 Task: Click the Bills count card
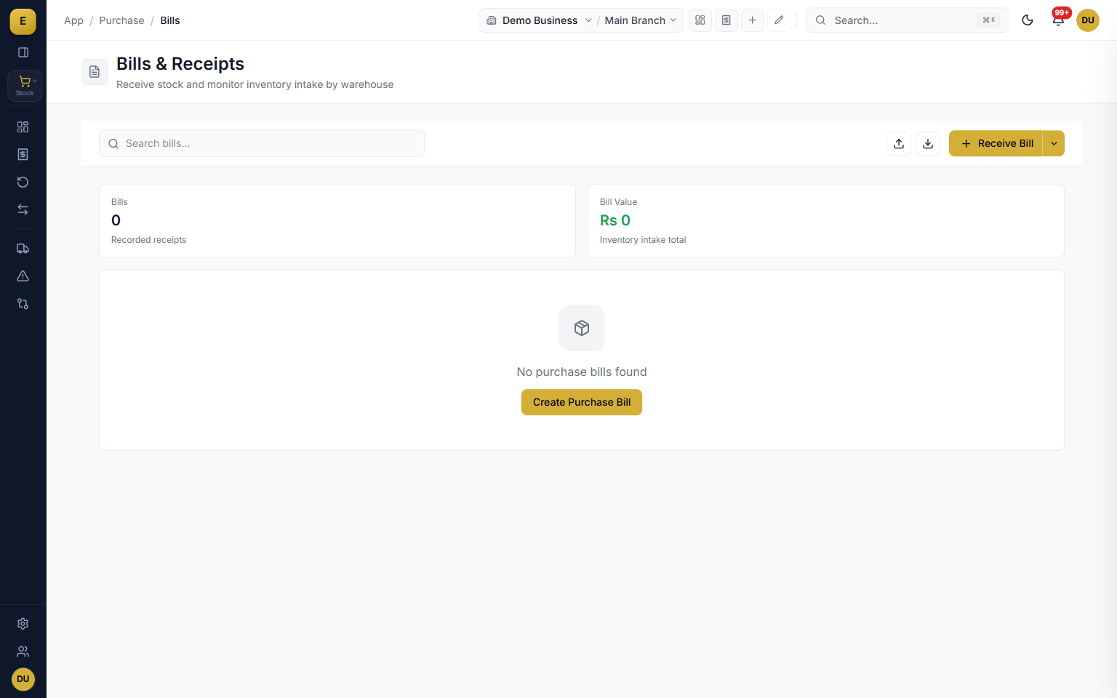click(337, 220)
